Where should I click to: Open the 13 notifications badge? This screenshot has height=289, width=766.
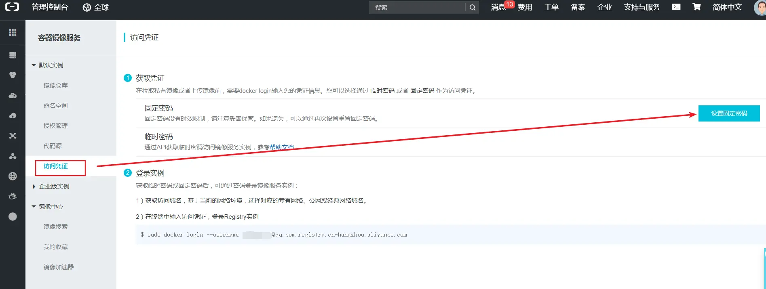pos(509,4)
